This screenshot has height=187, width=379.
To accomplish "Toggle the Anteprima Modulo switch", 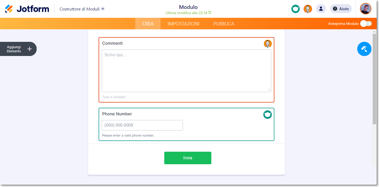I will pos(366,24).
